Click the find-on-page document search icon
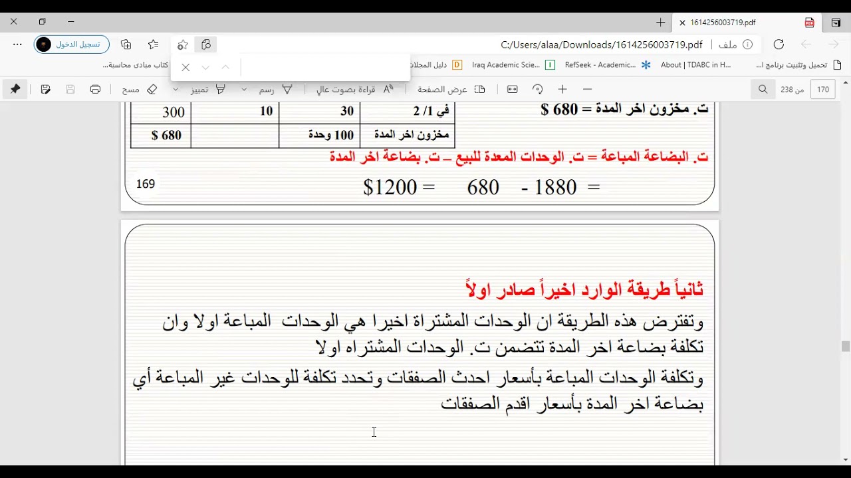Viewport: 851px width, 478px height. coord(206,44)
